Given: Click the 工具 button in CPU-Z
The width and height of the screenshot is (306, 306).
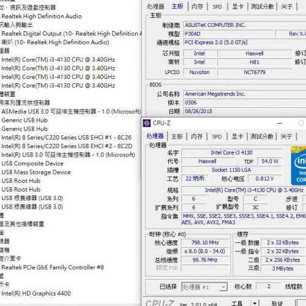Looking at the screenshot, I should pyautogui.click(x=236, y=304).
